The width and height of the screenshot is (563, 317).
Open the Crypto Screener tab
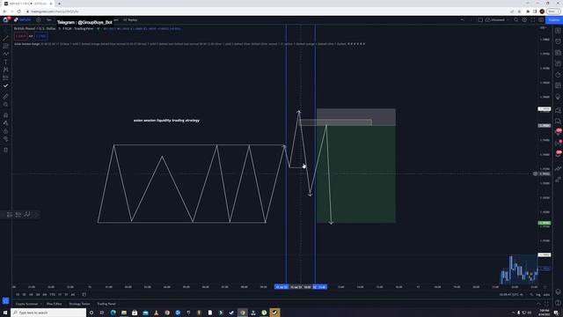coord(27,304)
